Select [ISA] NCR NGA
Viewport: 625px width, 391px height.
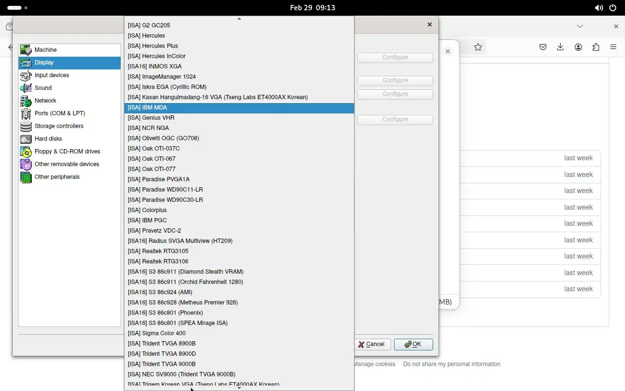pos(239,128)
